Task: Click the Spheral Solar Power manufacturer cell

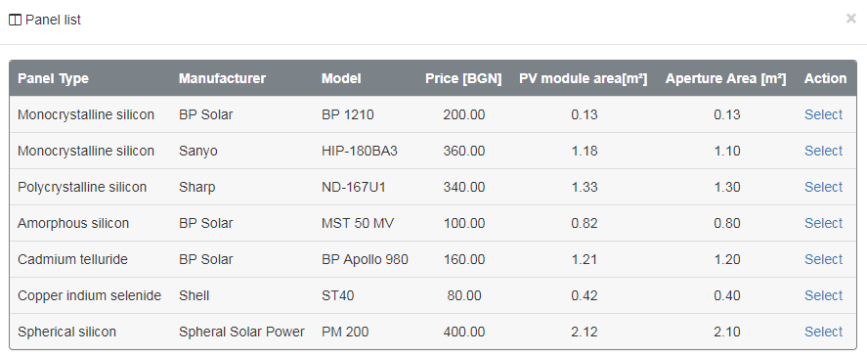Action: [241, 332]
